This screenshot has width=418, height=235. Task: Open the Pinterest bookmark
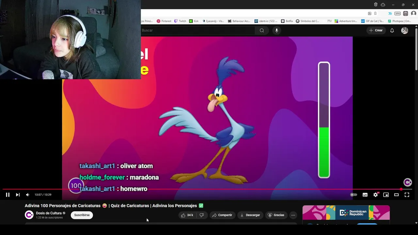tap(164, 21)
